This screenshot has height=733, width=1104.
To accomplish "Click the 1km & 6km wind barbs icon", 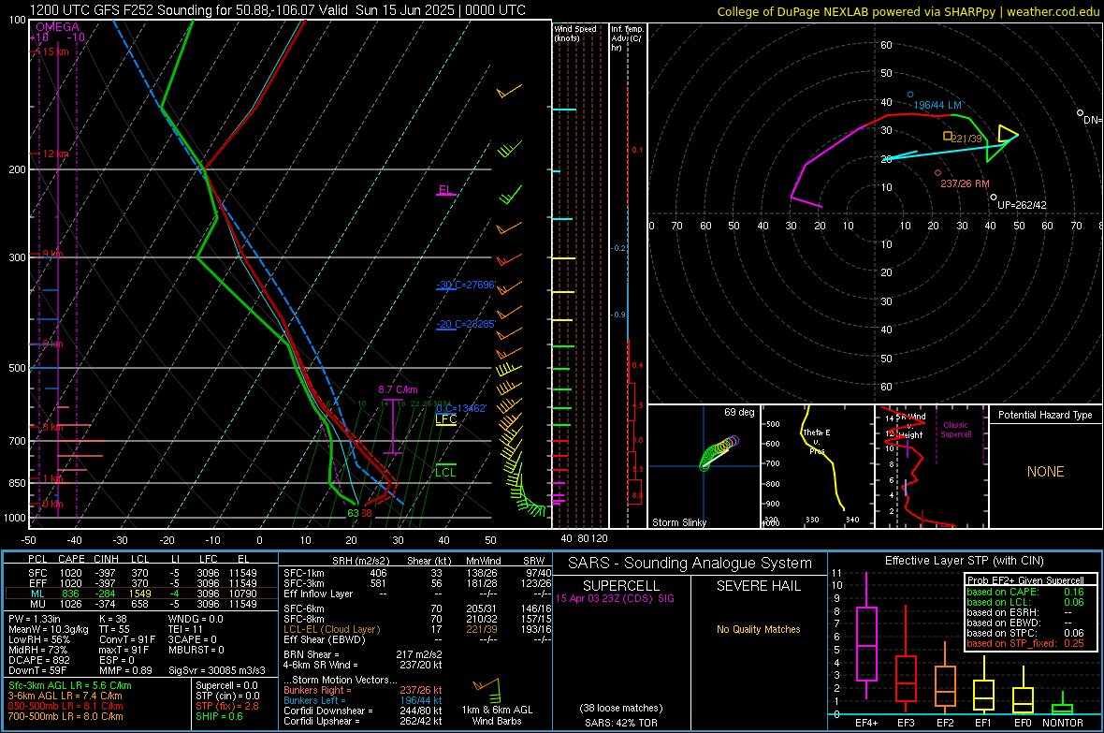I will coord(487,689).
